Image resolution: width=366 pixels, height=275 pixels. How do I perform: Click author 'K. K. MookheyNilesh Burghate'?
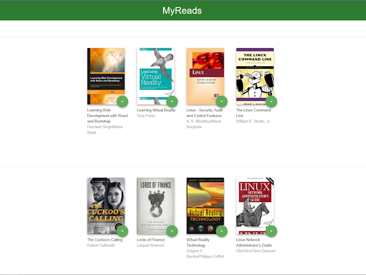(x=204, y=124)
